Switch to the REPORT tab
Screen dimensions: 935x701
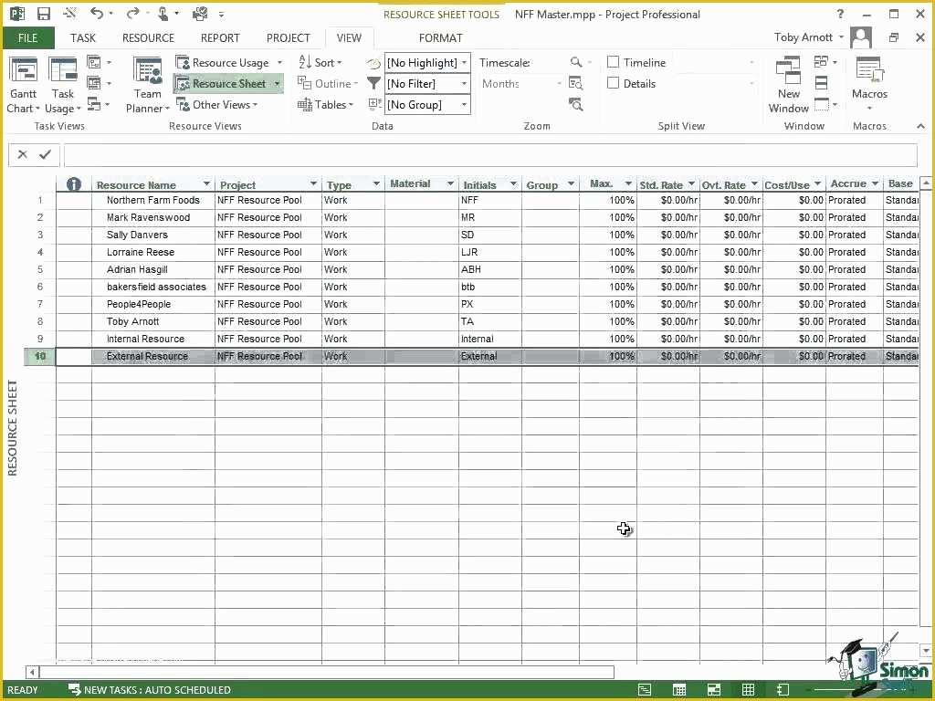coord(220,38)
